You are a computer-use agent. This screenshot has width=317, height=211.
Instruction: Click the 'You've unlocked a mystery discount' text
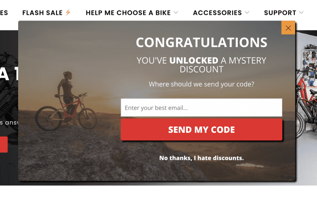point(201,65)
